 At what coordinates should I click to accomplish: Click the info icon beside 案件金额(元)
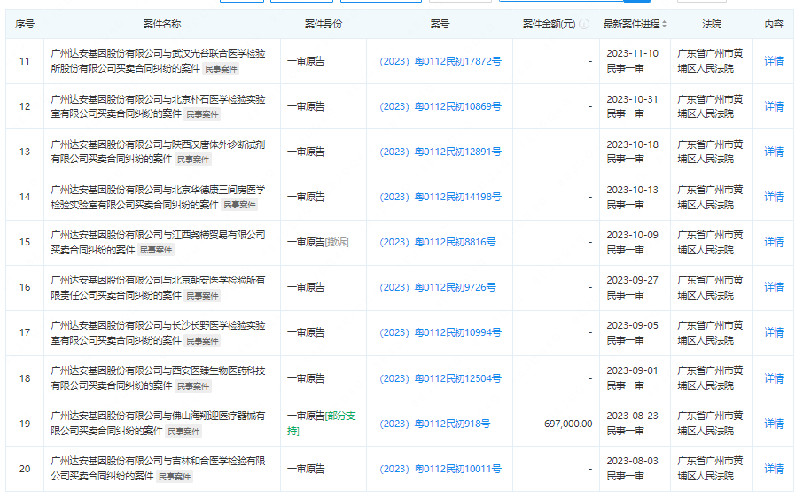coord(584,24)
